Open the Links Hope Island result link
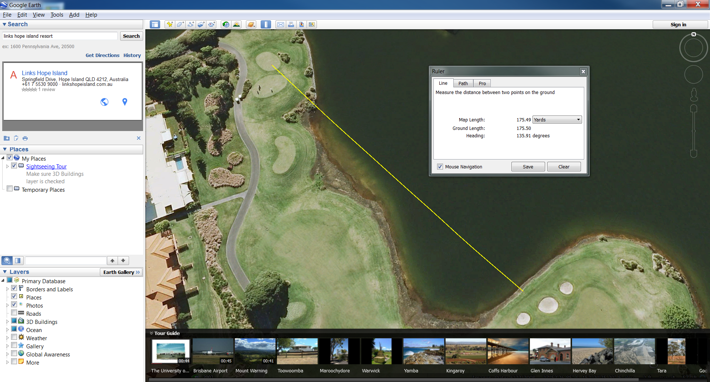Screen dimensions: 710x382 click(44, 73)
